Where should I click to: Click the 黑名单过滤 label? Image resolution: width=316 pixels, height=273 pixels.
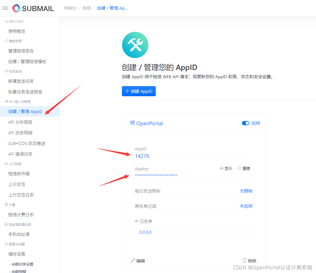145,206
